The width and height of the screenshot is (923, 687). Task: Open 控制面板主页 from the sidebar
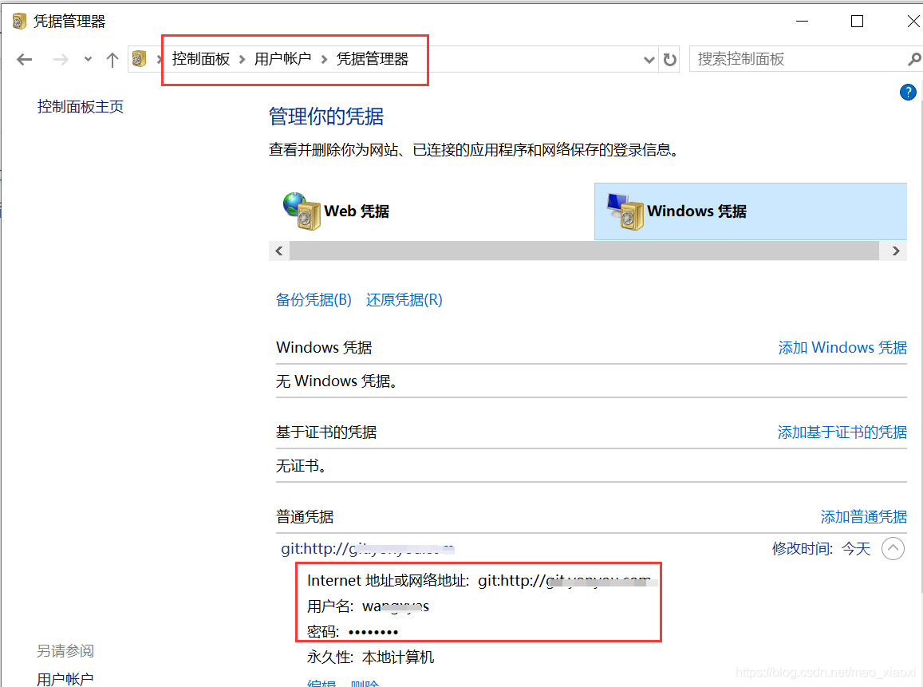point(80,105)
